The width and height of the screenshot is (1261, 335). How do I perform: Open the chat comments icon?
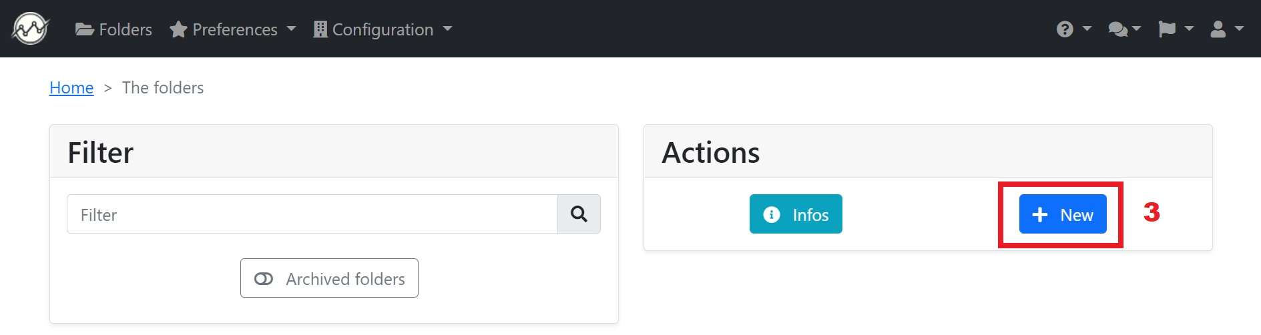tap(1117, 29)
